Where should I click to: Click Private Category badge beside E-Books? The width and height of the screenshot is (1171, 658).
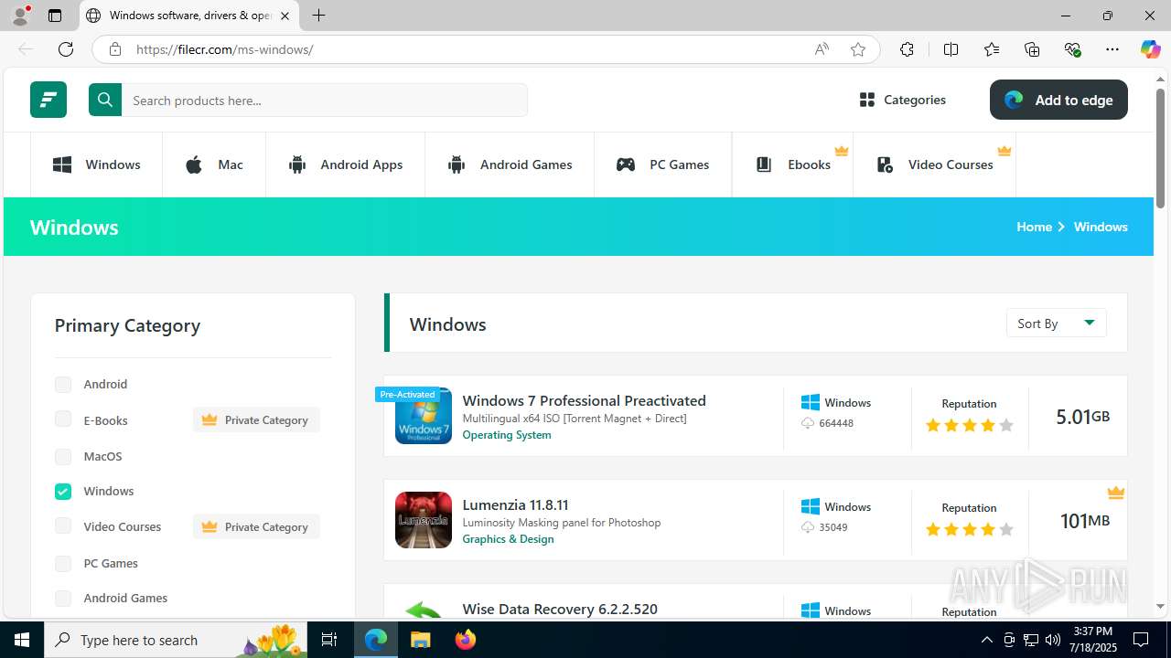pos(256,420)
